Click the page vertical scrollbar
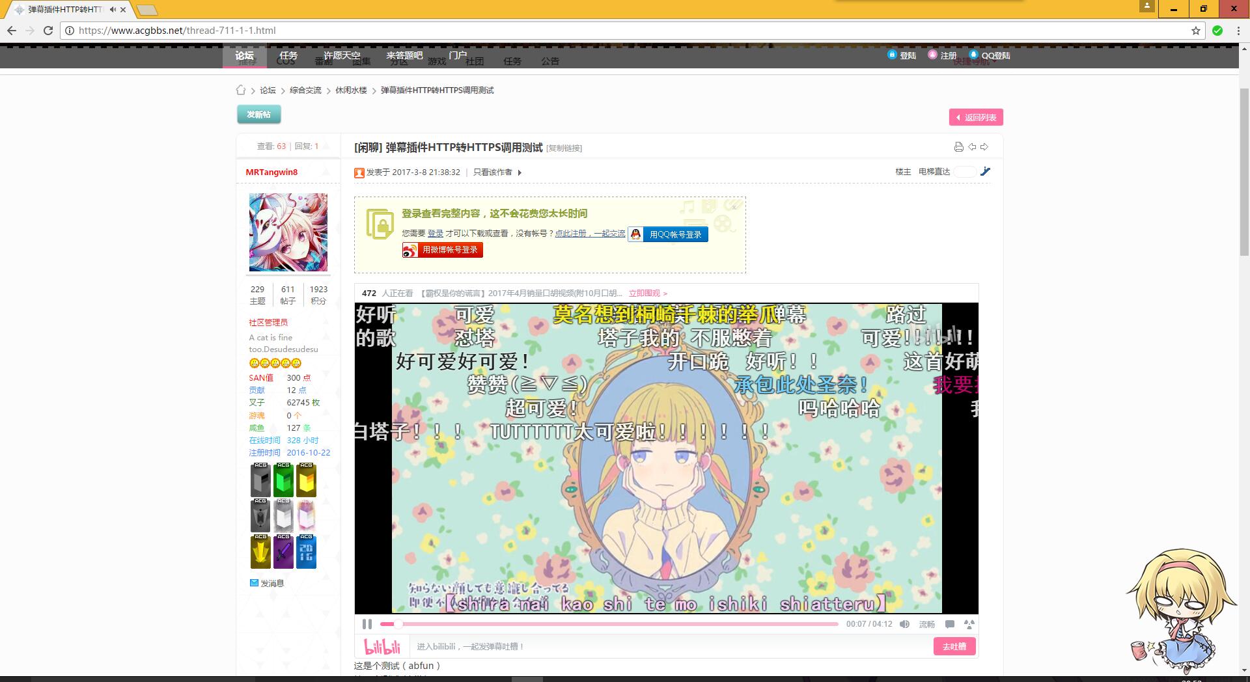Screen dimensions: 1250x682 (1244, 172)
